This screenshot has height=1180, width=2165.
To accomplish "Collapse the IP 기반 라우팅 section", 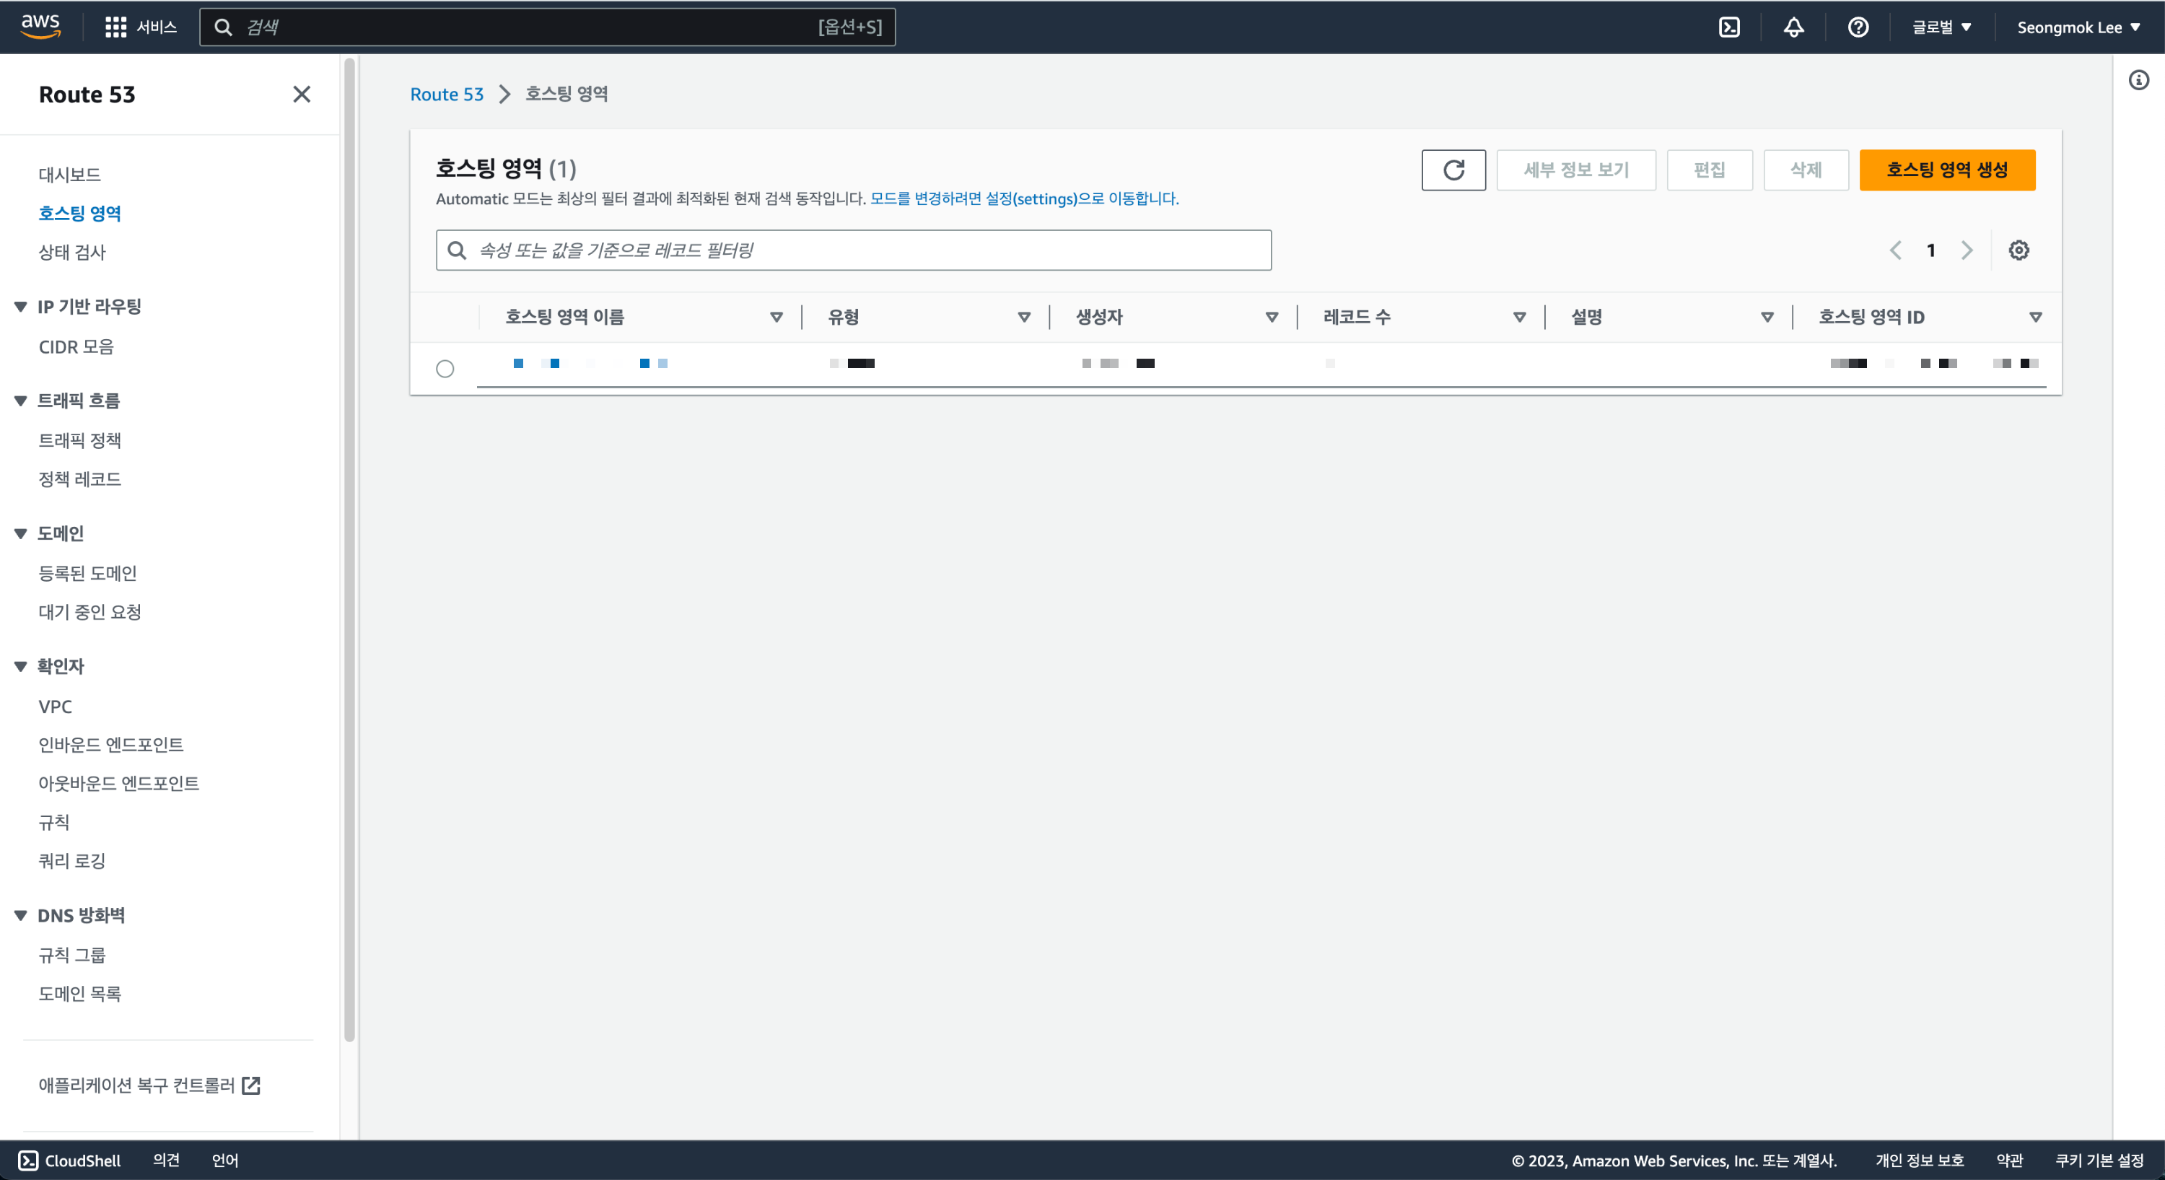I will click(x=20, y=307).
